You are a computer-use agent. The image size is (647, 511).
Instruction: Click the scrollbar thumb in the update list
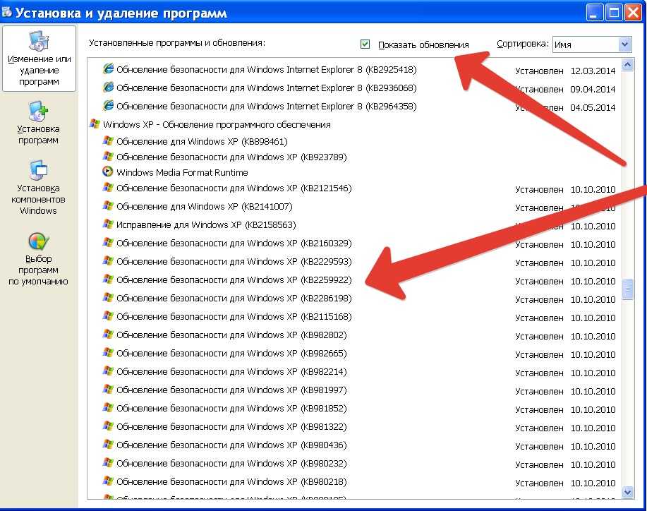(x=628, y=289)
